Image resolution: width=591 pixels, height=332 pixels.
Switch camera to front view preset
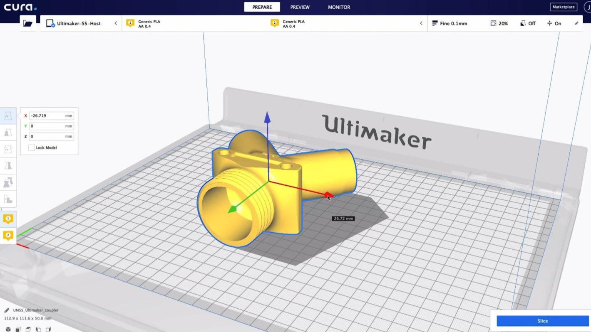(18, 329)
